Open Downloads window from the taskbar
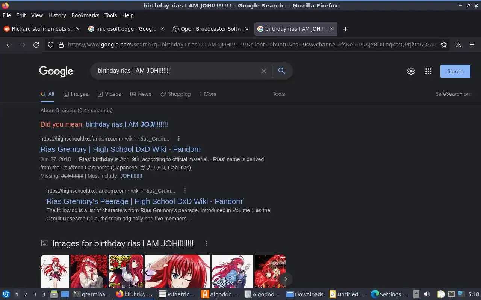481x300 pixels. pos(305,294)
